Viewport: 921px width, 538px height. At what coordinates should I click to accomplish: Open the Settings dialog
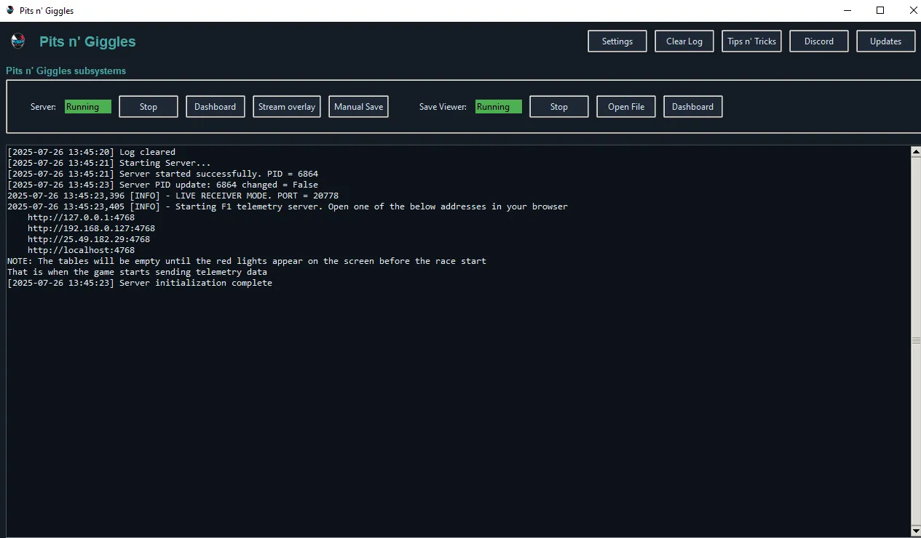pyautogui.click(x=617, y=41)
